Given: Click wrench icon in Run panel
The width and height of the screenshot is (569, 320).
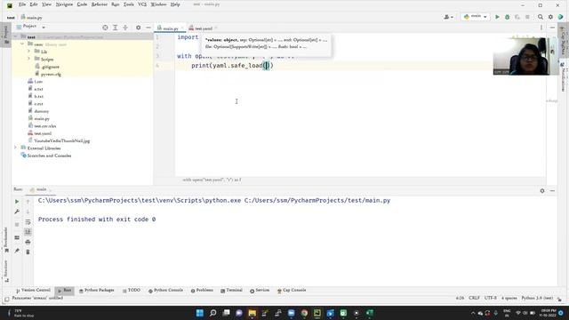Looking at the screenshot, I should (17, 212).
